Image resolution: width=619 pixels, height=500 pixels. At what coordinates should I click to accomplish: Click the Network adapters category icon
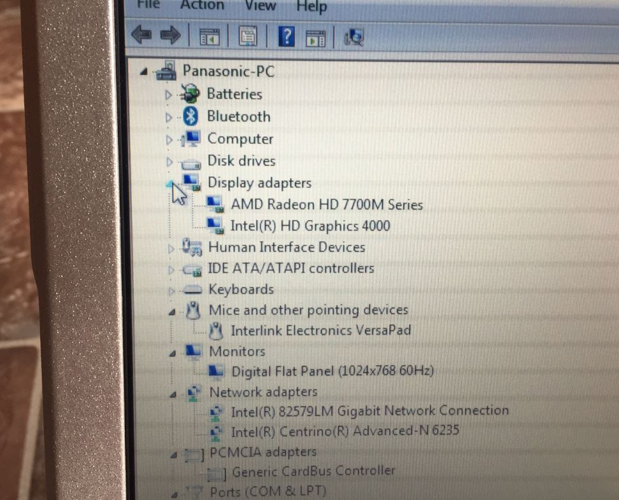(194, 392)
